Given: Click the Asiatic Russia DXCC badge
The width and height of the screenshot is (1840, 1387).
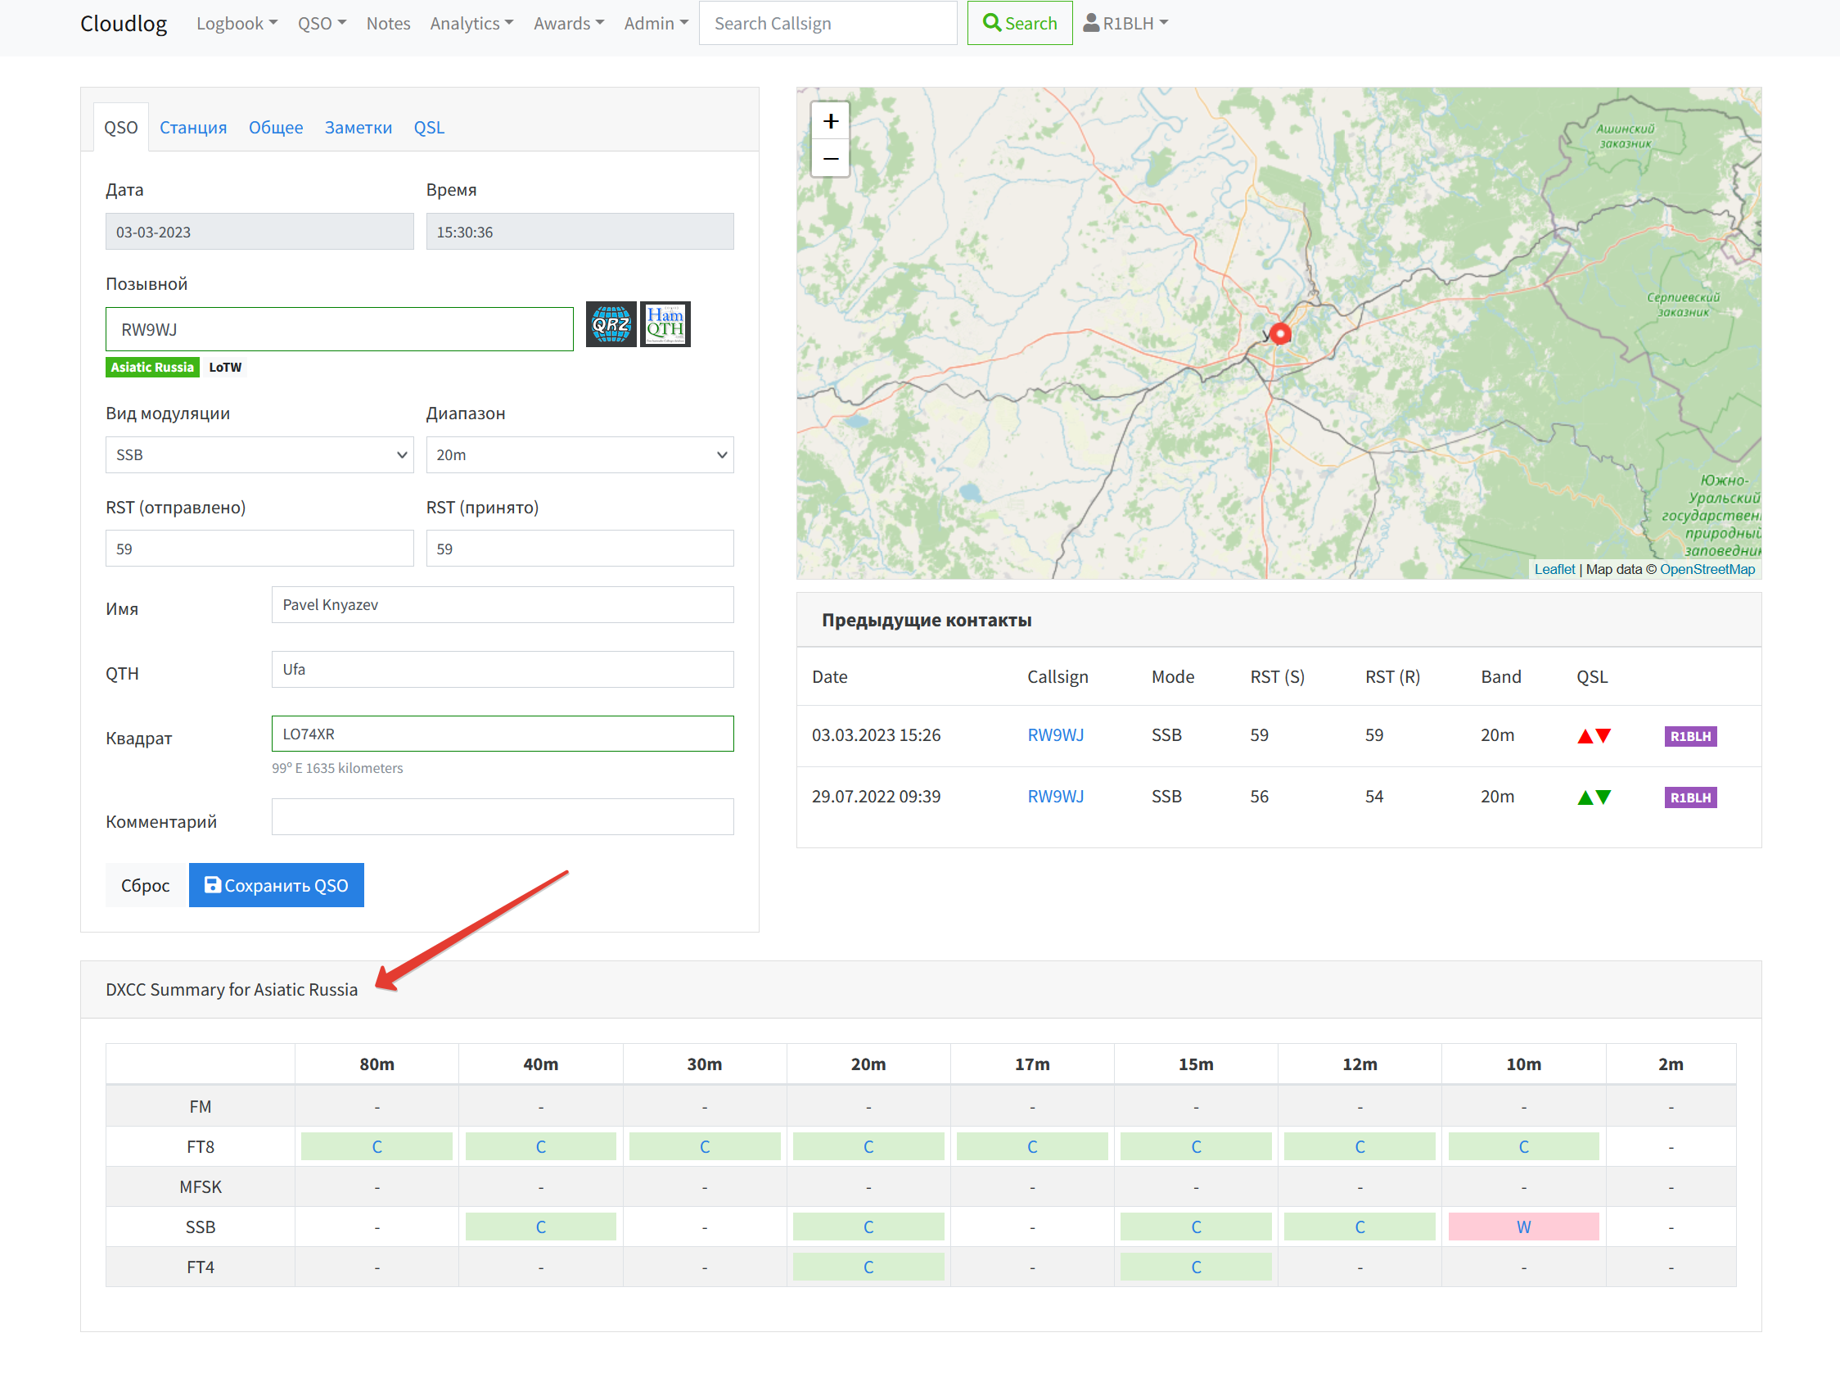Looking at the screenshot, I should pos(152,367).
